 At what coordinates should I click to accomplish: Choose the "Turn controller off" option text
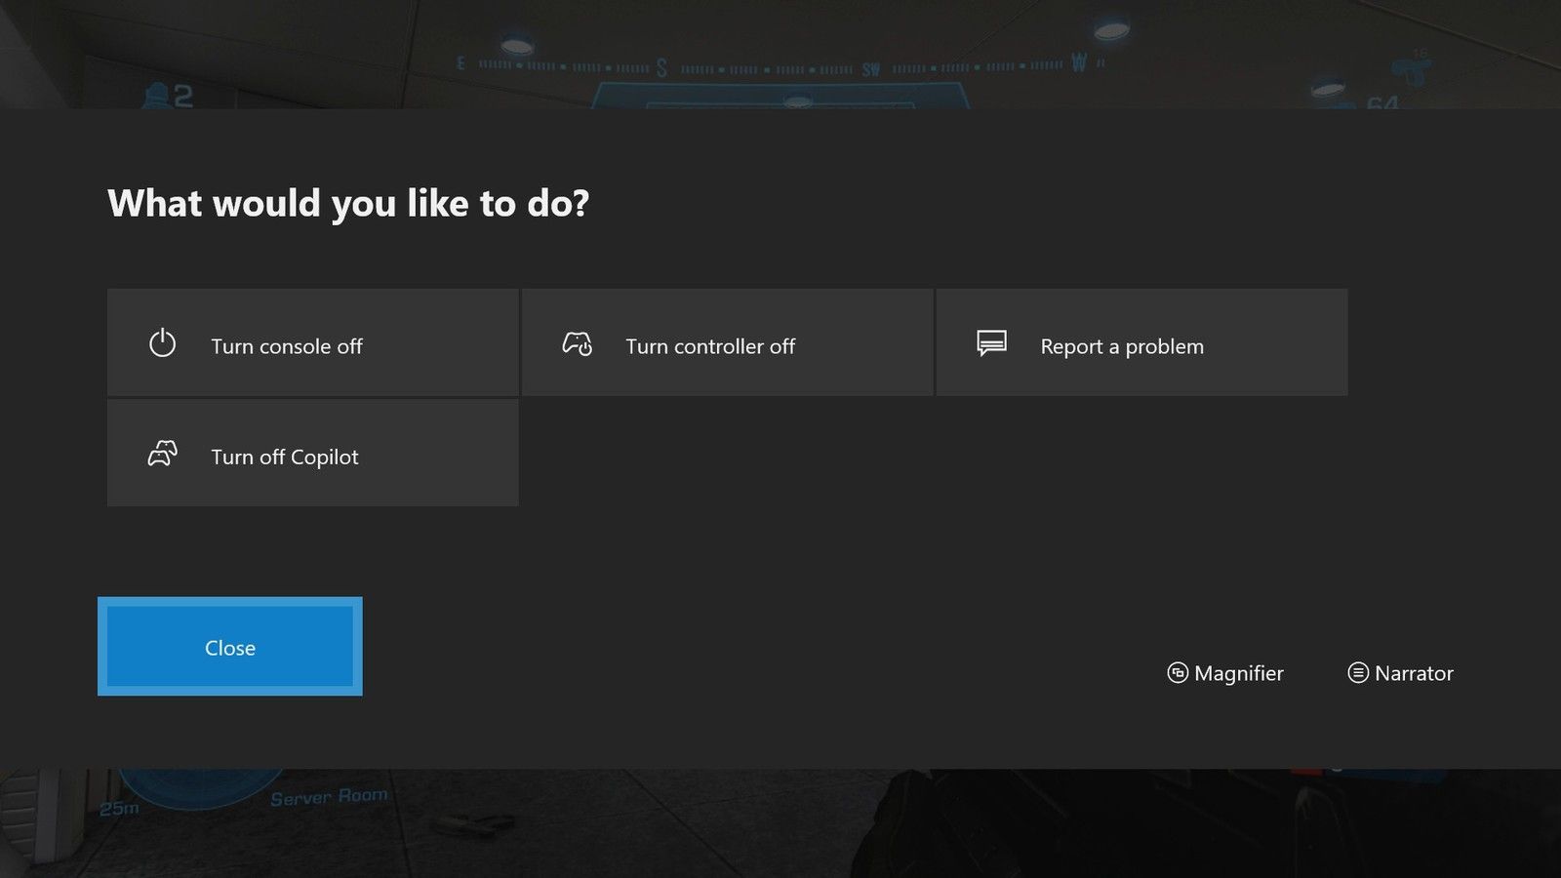(x=709, y=346)
